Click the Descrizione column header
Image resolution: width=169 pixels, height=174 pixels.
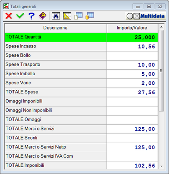pos(56,28)
